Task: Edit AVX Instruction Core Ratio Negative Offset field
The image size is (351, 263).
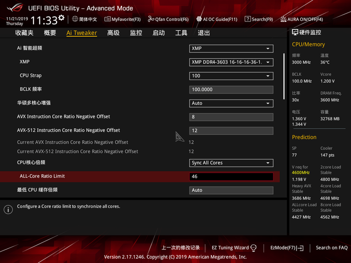Action: [x=231, y=117]
